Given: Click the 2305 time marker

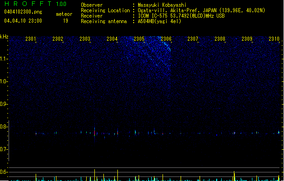Looking at the screenshot, I should pos(139,39).
